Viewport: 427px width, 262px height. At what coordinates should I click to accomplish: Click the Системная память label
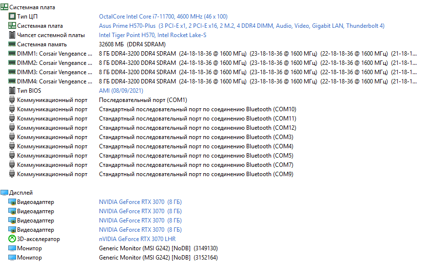tap(42, 44)
